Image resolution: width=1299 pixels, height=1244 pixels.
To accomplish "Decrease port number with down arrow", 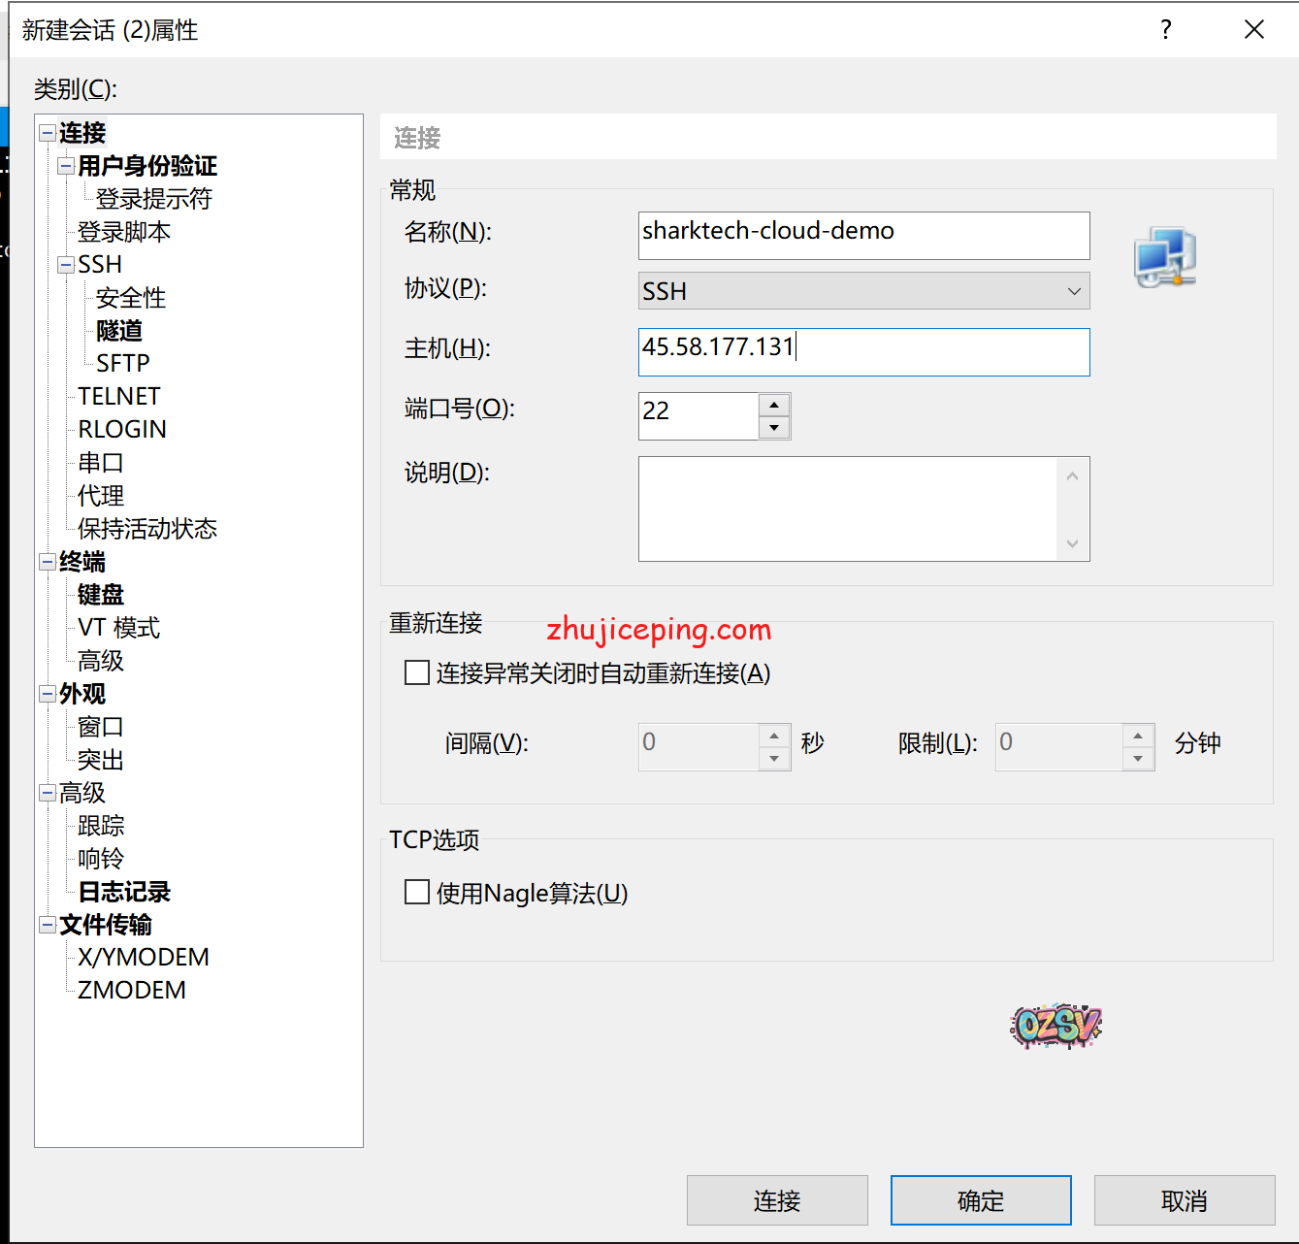I will pos(773,428).
